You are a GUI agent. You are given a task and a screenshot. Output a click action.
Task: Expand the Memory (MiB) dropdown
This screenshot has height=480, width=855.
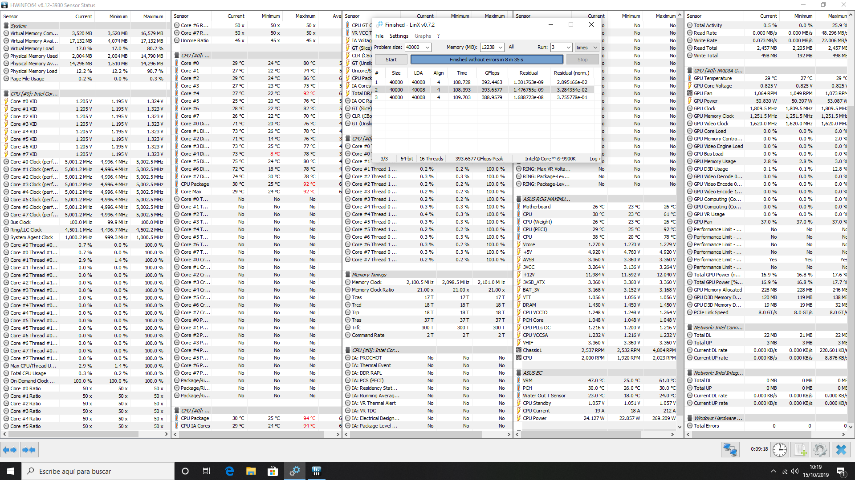tap(501, 47)
